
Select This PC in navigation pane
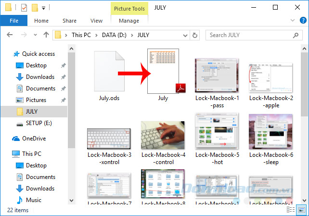click(x=27, y=154)
